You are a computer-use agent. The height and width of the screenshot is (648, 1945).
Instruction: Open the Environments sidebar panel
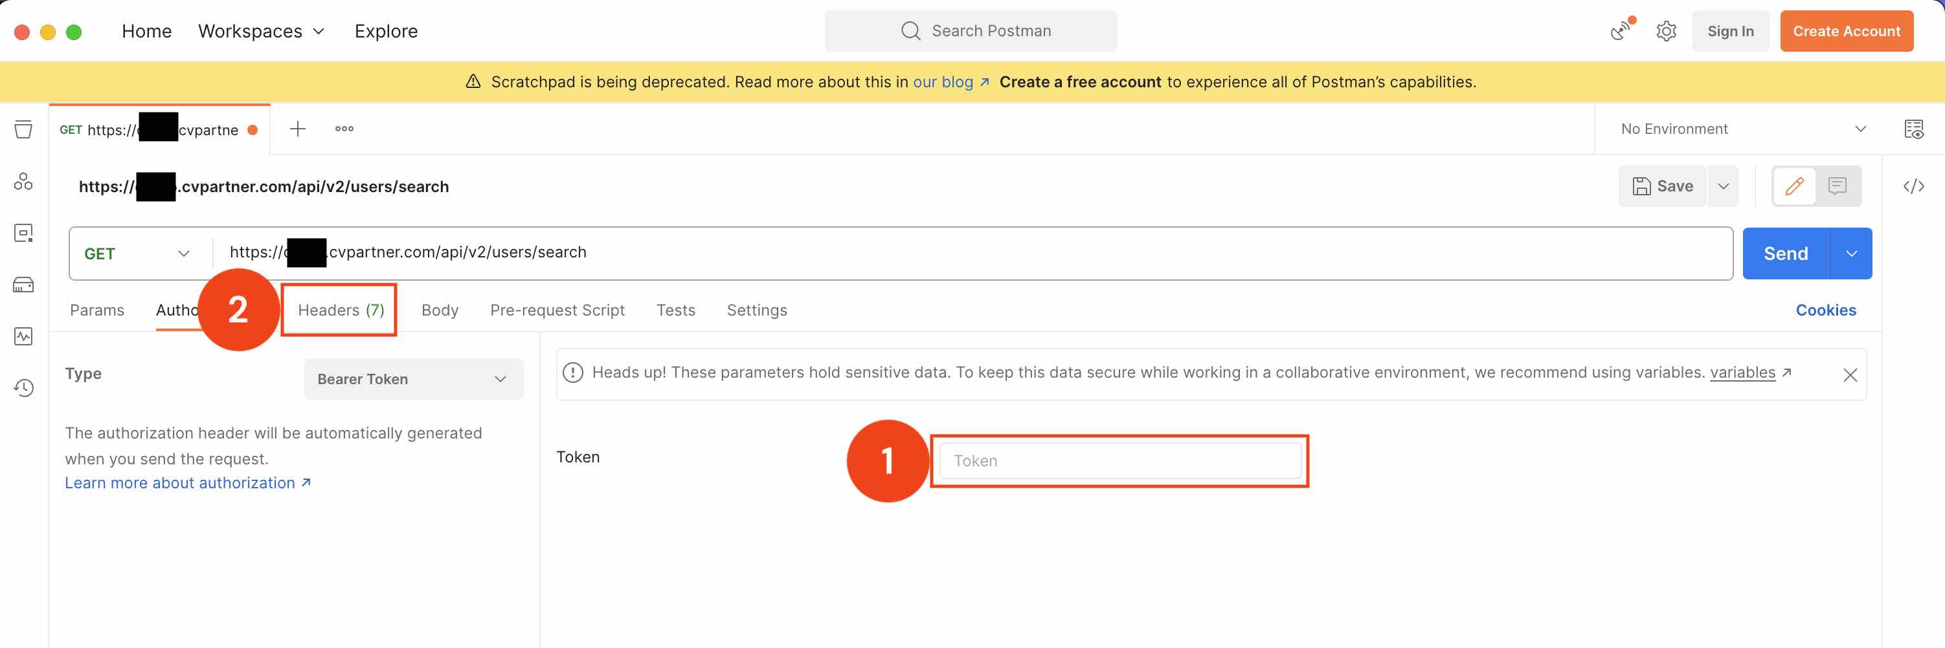click(x=23, y=232)
